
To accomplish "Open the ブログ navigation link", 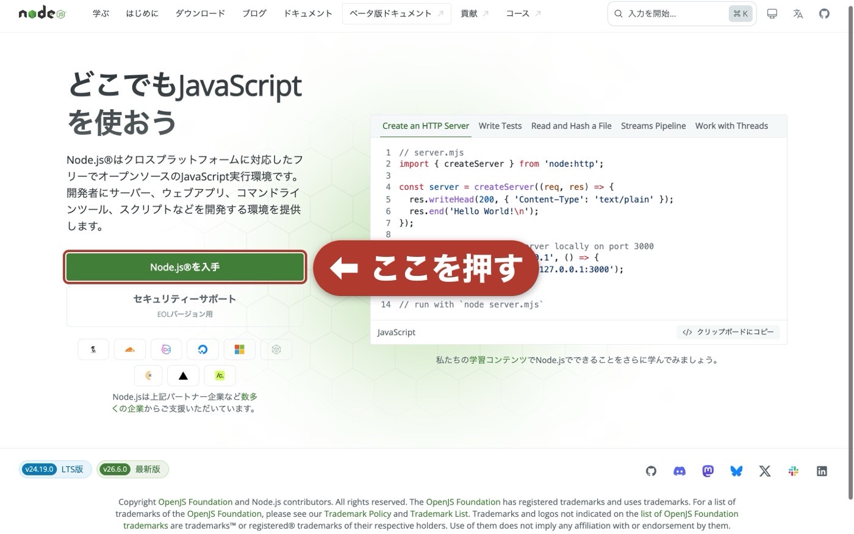I will pos(254,13).
